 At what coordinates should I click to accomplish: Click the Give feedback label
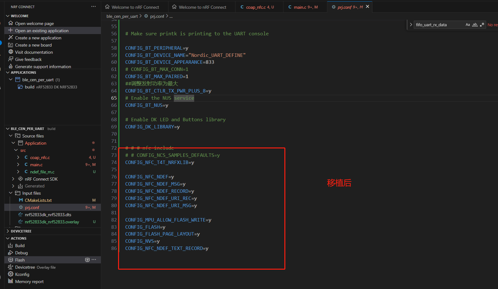pyautogui.click(x=28, y=59)
